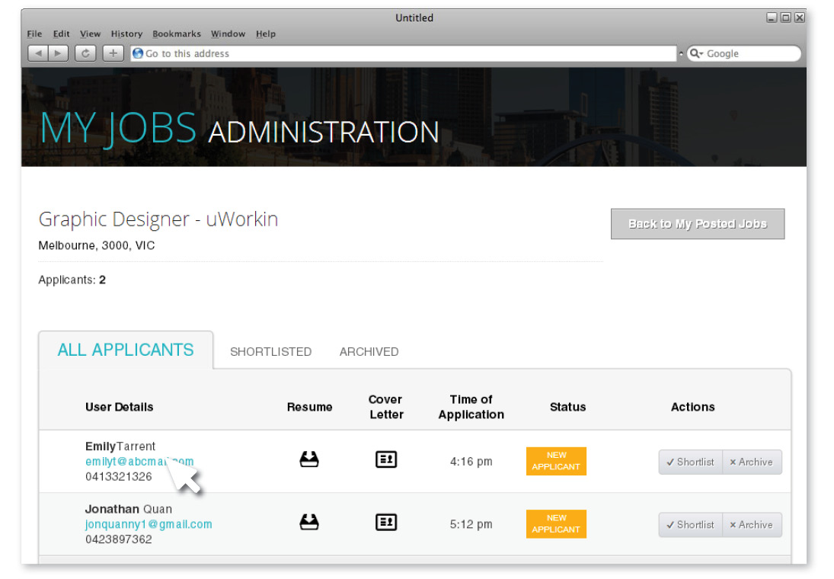Switch to the Archived tab
The width and height of the screenshot is (834, 579).
(369, 352)
